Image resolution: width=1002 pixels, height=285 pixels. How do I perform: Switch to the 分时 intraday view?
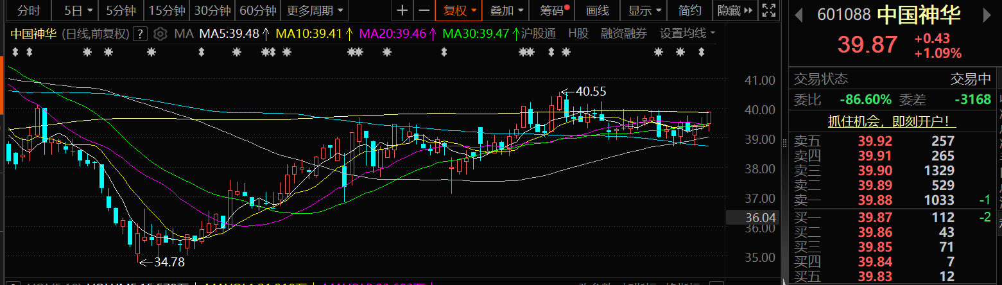(x=28, y=10)
